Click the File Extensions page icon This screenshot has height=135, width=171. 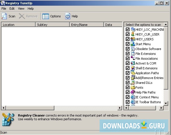point(133,53)
